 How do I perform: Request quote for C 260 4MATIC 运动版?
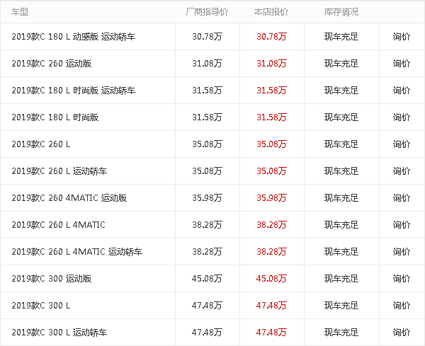[402, 198]
